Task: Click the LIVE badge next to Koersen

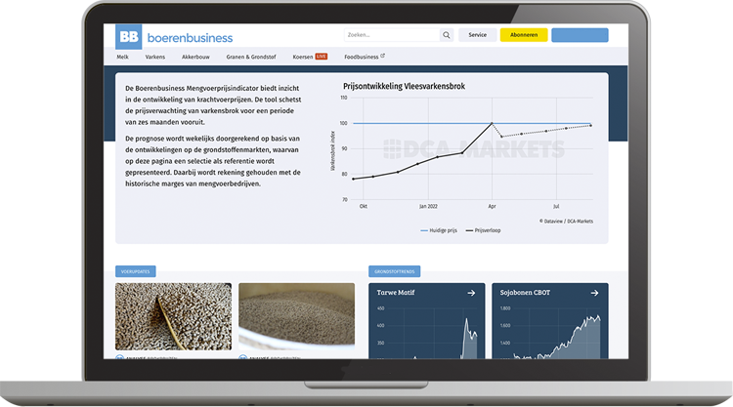Action: coord(321,58)
